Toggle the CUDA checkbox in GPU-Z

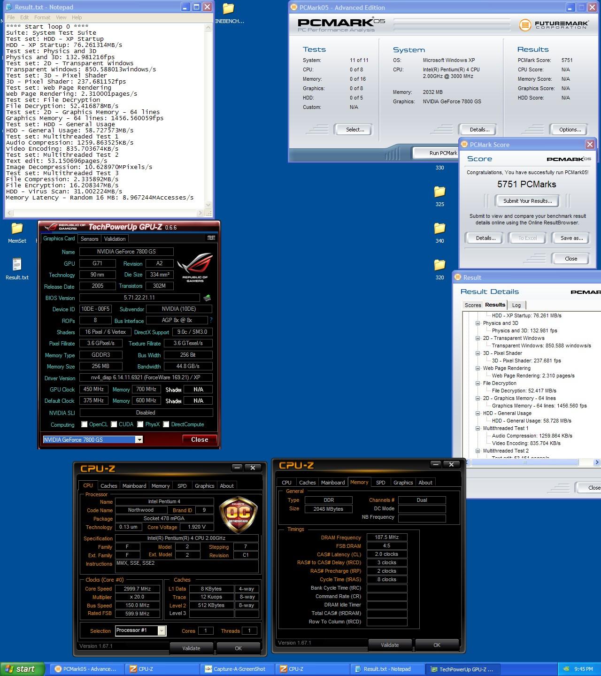pyautogui.click(x=114, y=424)
